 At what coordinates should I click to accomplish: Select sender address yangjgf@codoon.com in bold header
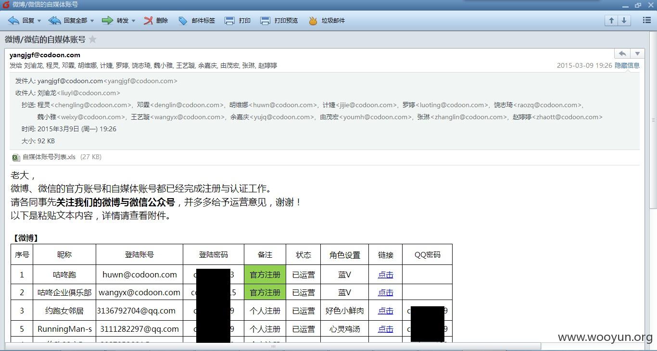tap(45, 55)
